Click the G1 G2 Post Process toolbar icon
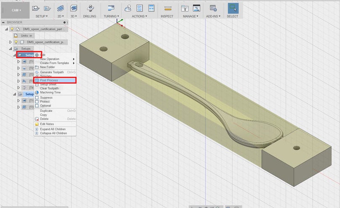340x208 pixels. coord(139,8)
